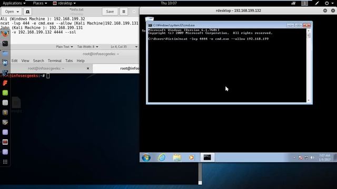Click the workspace indicator 1 in the top bar
The width and height of the screenshot is (337, 189).
[304, 3]
